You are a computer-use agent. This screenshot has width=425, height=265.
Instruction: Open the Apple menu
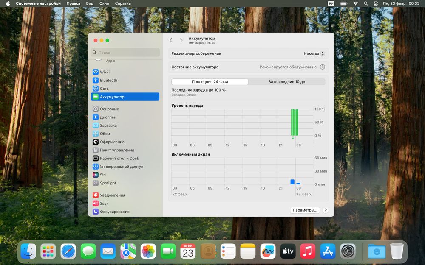(8, 3)
